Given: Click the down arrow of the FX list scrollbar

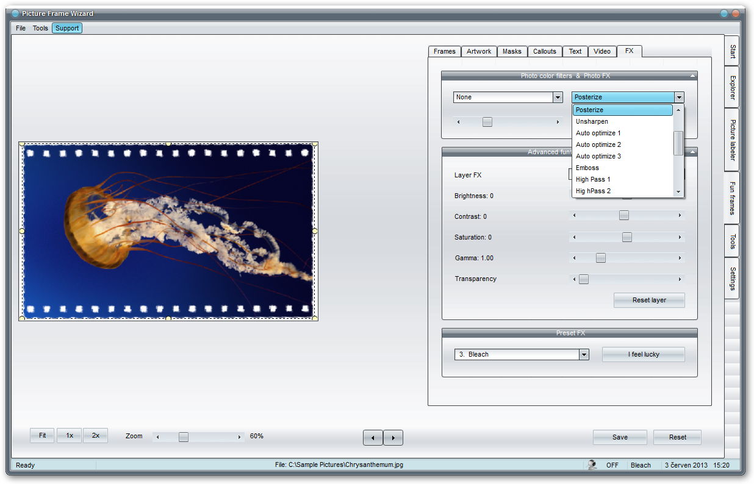Looking at the screenshot, I should 678,192.
